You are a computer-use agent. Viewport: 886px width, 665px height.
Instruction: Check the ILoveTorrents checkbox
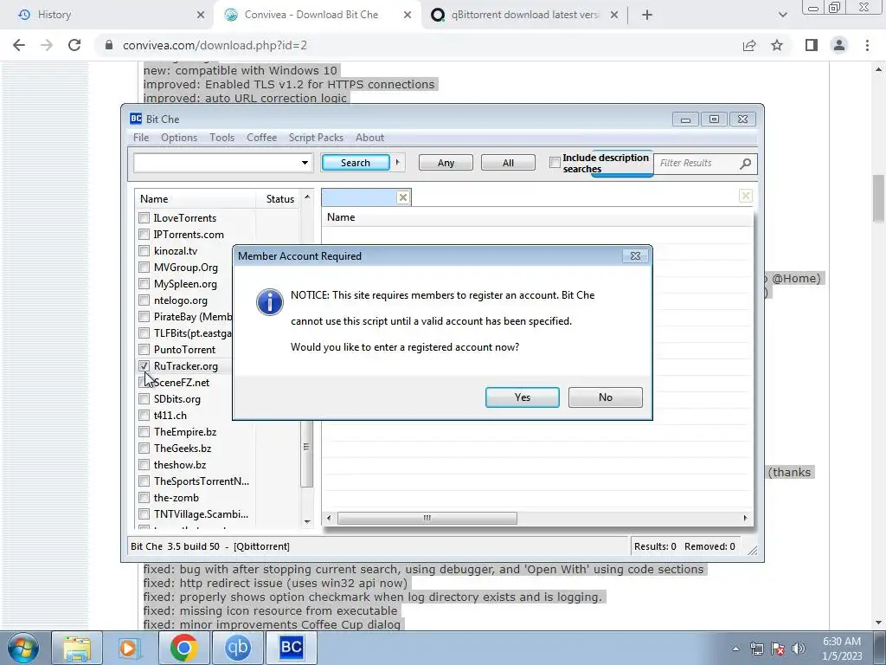(x=144, y=217)
